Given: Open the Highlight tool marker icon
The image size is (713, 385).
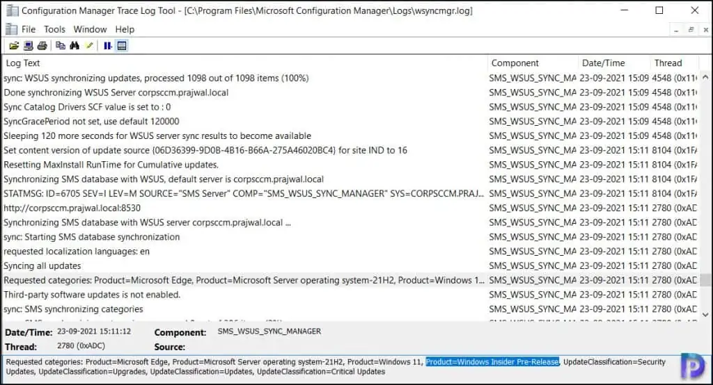Looking at the screenshot, I should coord(89,45).
